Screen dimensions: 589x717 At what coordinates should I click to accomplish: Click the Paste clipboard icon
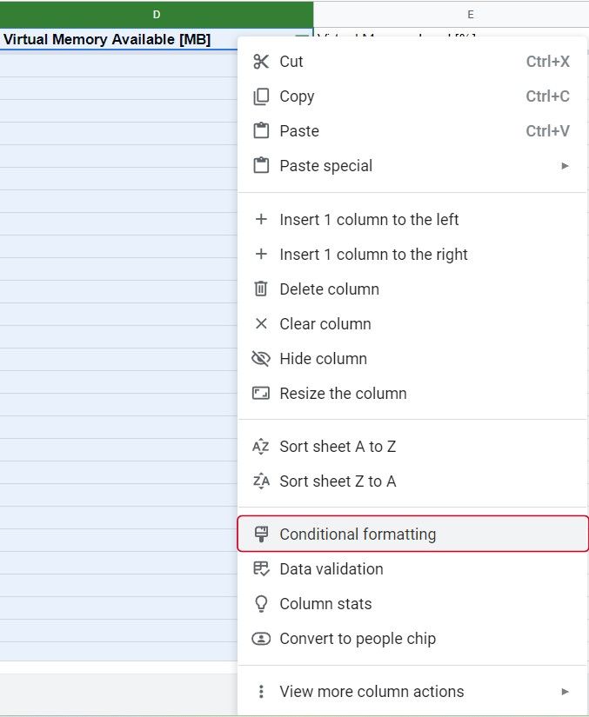click(261, 131)
